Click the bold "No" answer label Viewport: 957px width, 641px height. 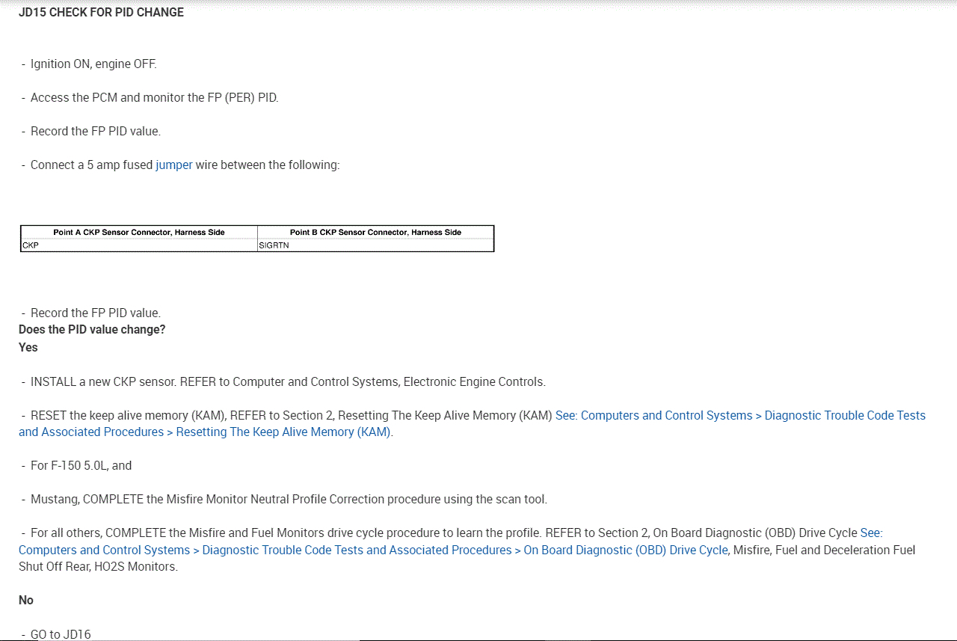[26, 601]
